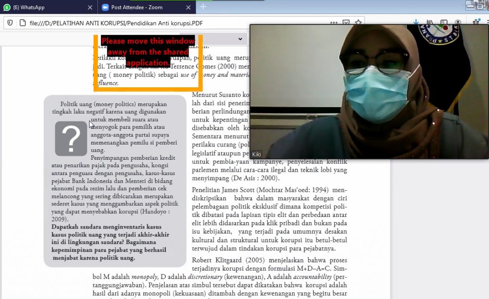Open the Firefox account avatar icon
Viewport: 489px width, 299px height.
point(458,22)
